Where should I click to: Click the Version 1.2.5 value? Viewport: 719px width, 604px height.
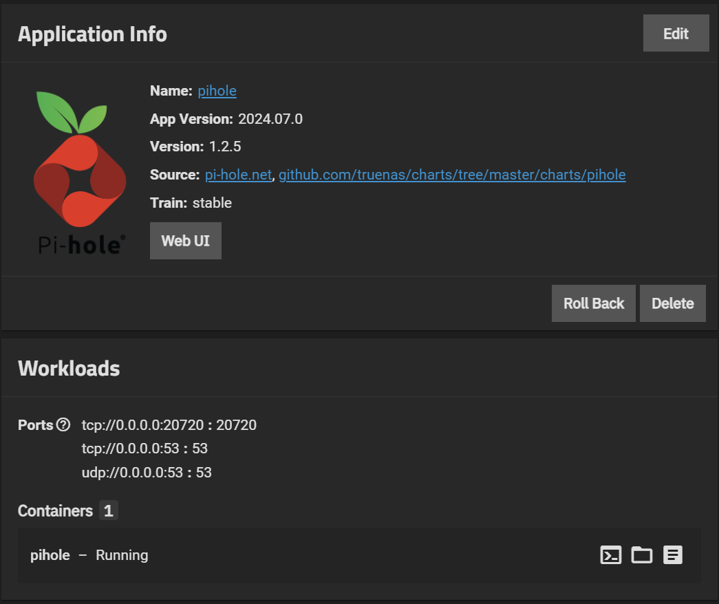225,147
